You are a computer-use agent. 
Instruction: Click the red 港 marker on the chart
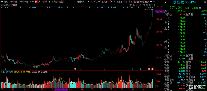point(75,69)
